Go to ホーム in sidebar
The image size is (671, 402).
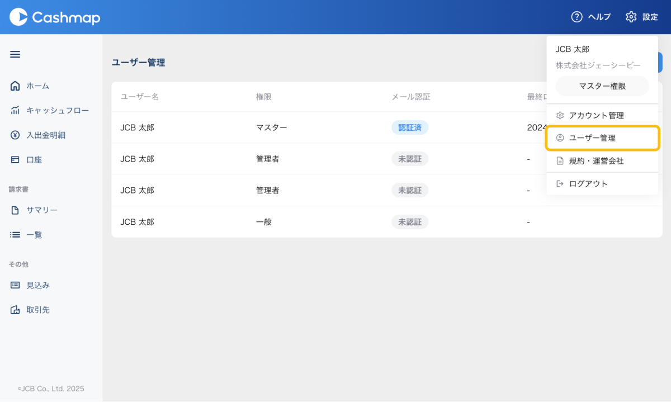coord(37,86)
